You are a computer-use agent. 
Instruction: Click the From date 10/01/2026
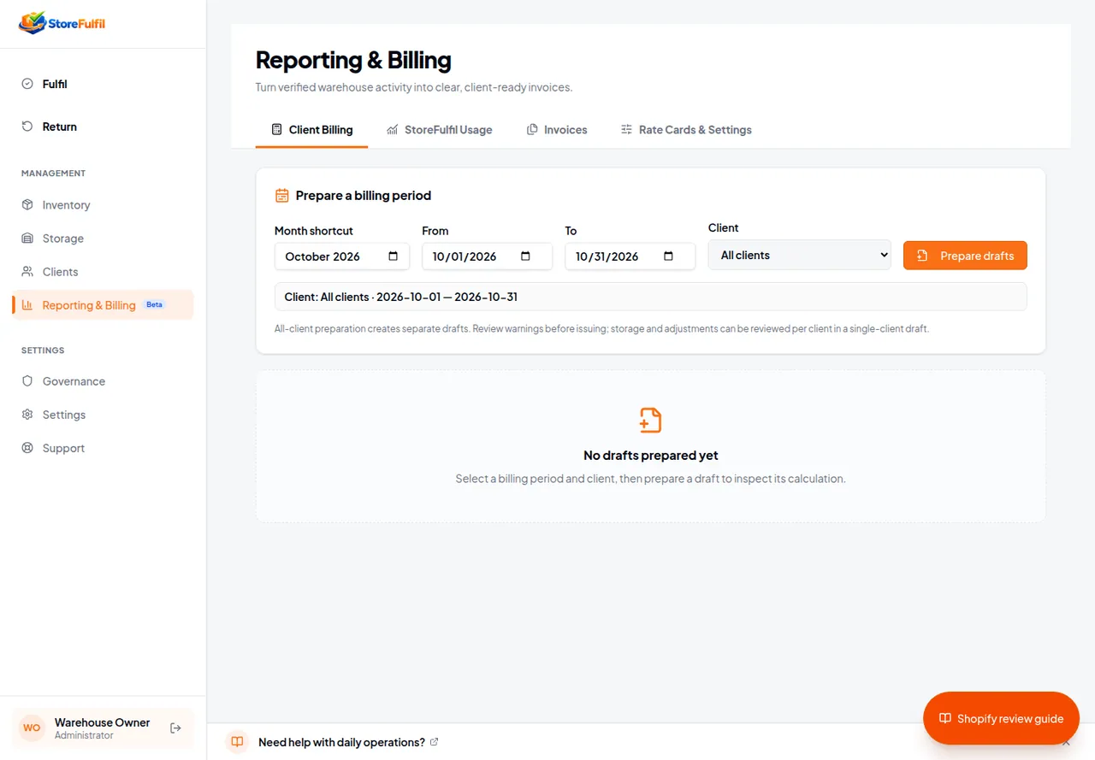coord(465,256)
